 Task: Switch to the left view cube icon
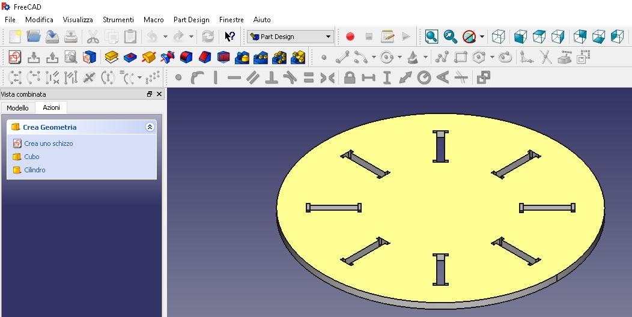pos(617,37)
